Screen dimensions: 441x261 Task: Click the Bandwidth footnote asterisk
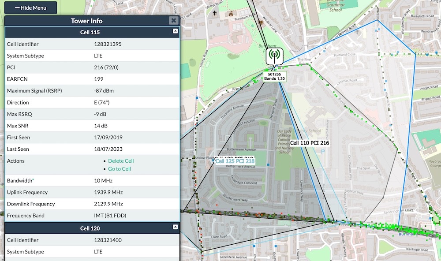click(33, 179)
